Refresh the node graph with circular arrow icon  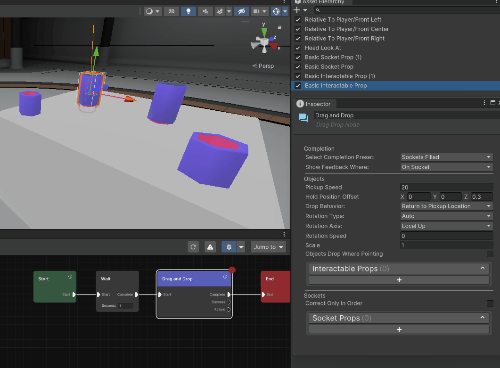click(x=193, y=246)
